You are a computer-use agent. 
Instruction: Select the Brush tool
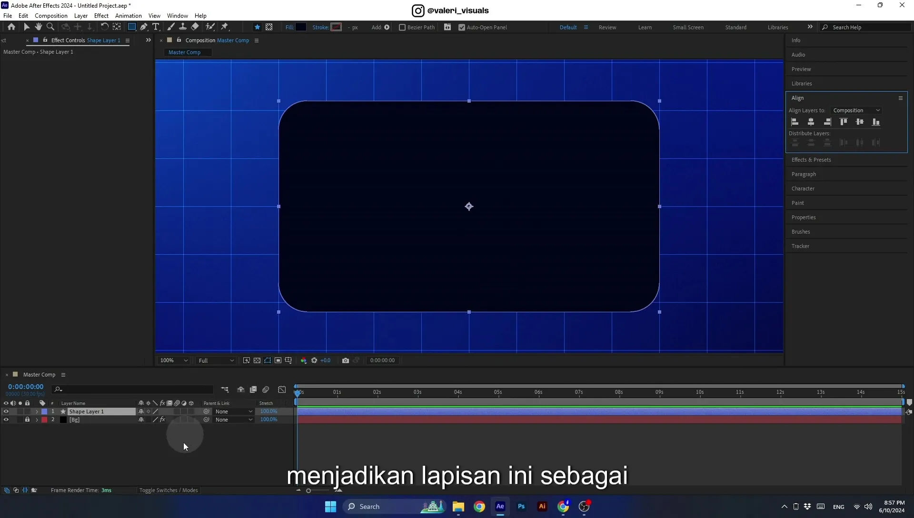point(171,27)
